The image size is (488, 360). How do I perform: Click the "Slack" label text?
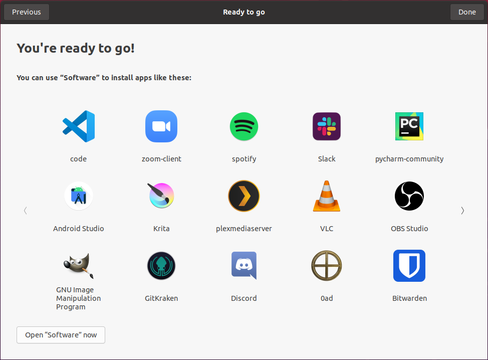pos(327,159)
